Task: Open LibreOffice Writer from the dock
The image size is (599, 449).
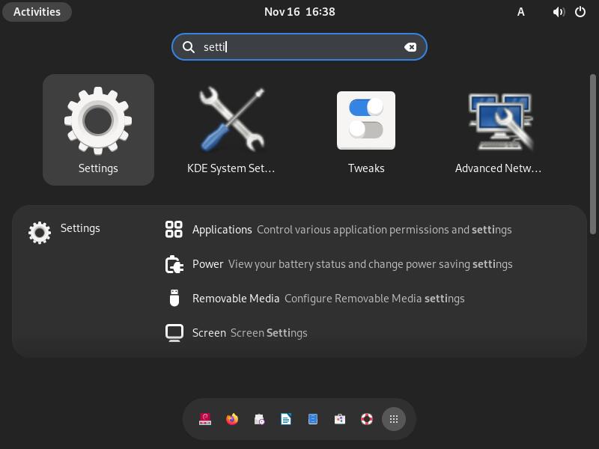Action: [286, 419]
